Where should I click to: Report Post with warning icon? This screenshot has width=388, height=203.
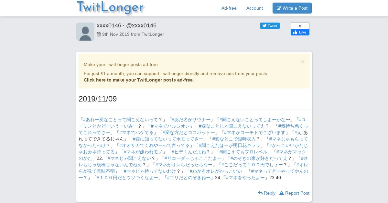click(x=294, y=193)
